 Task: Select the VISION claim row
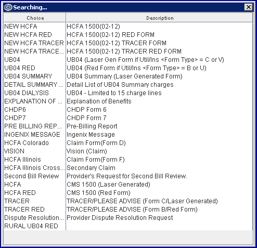click(128, 151)
